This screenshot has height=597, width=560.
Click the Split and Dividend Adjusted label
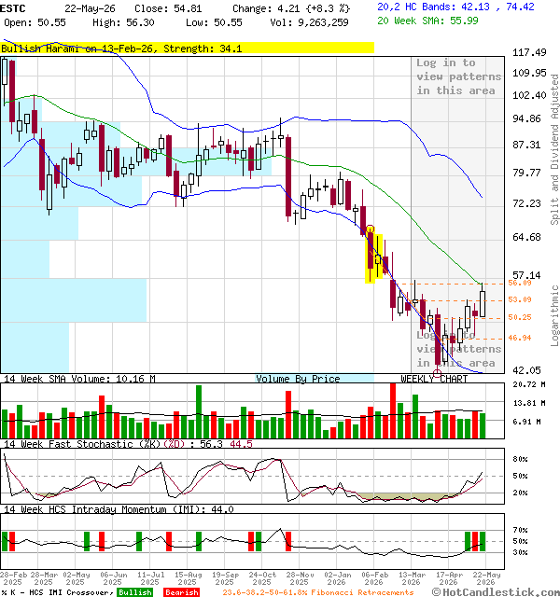click(x=554, y=149)
